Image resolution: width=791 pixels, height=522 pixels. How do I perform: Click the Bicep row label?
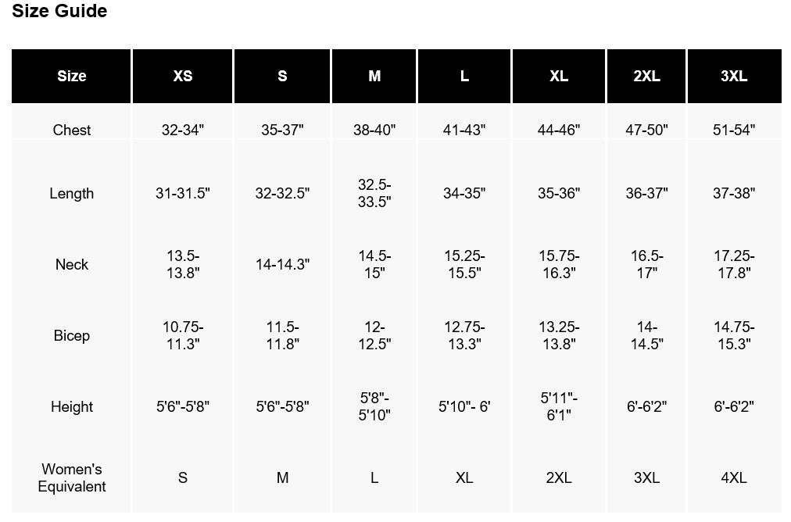point(72,336)
